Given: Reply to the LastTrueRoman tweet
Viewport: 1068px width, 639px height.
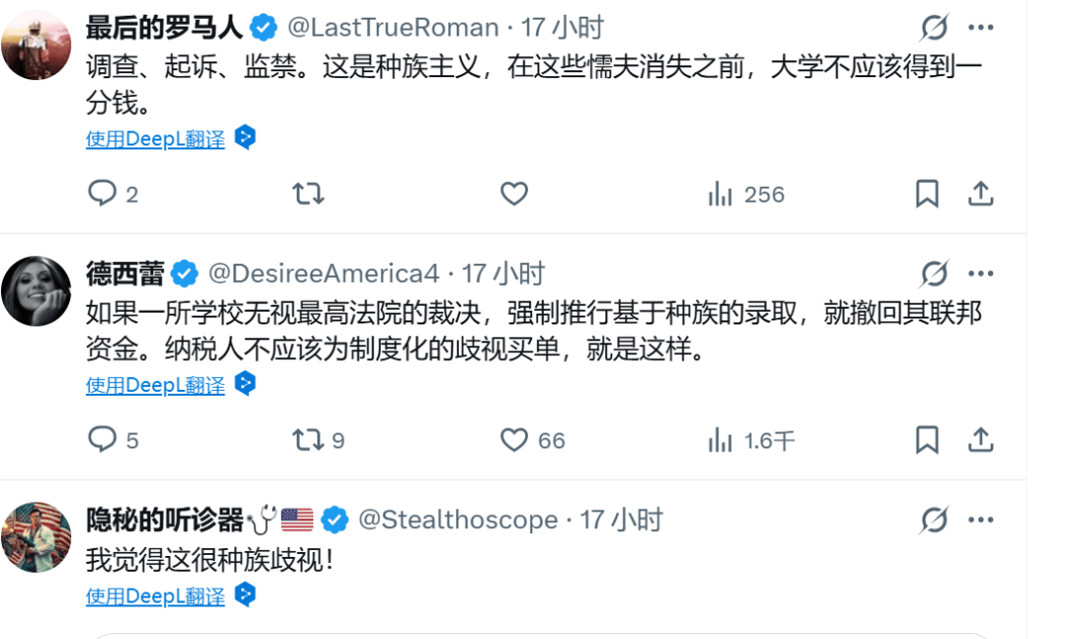Looking at the screenshot, I should pos(103,194).
